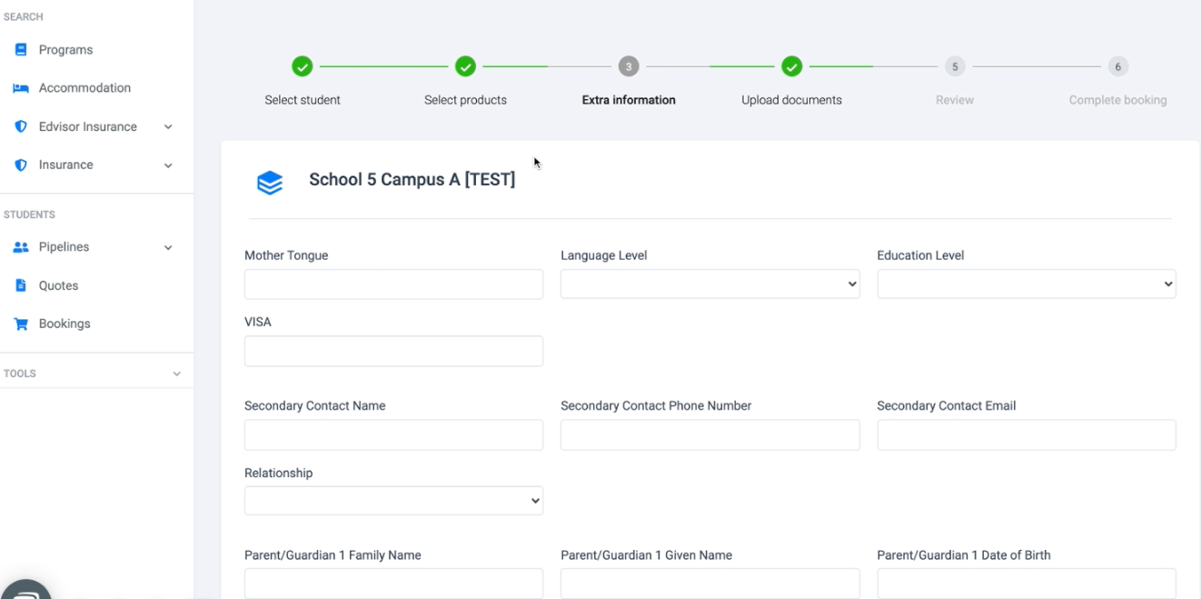The width and height of the screenshot is (1201, 599).
Task: Click the Accommodation bed icon
Action: (21, 88)
